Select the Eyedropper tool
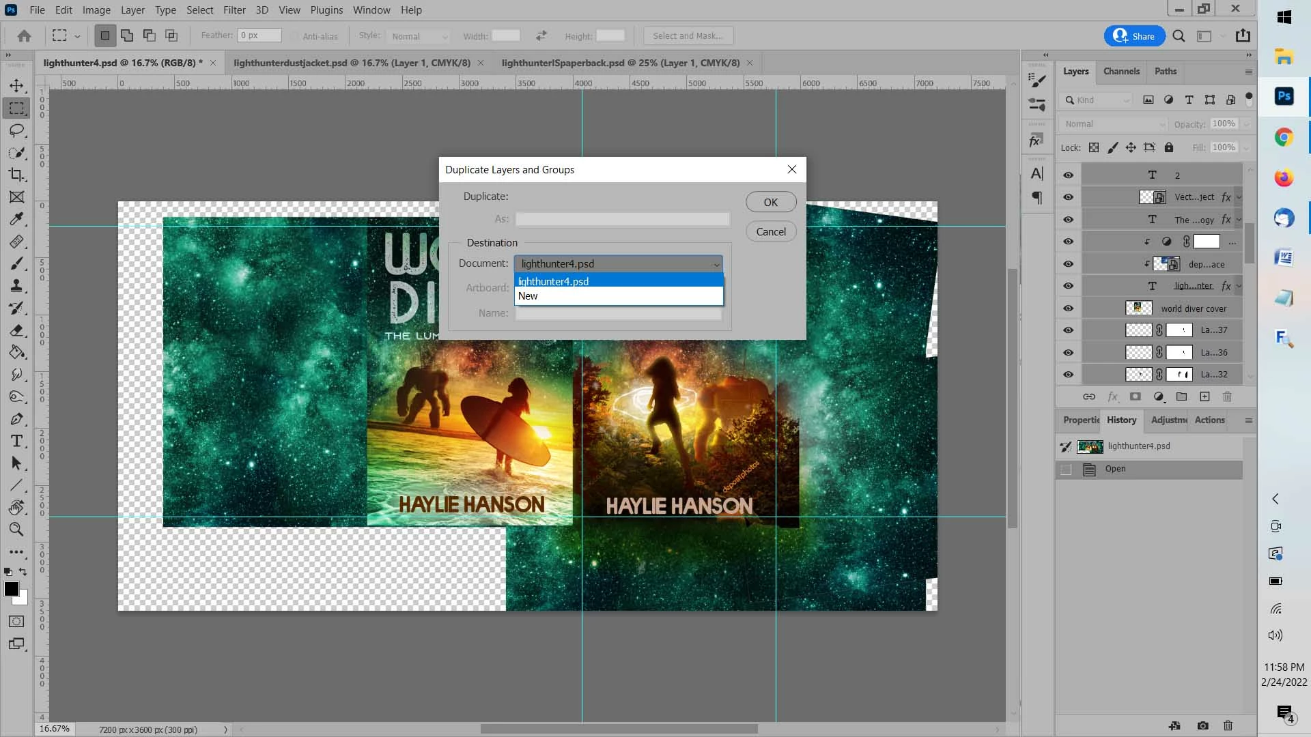1311x737 pixels. pos(16,219)
